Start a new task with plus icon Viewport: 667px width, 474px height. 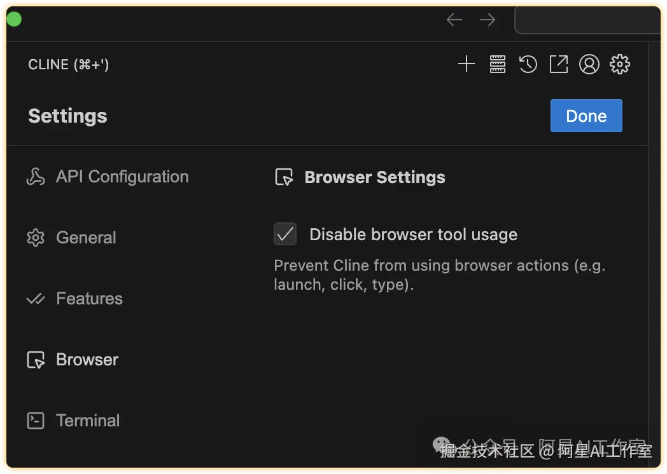[x=467, y=64]
